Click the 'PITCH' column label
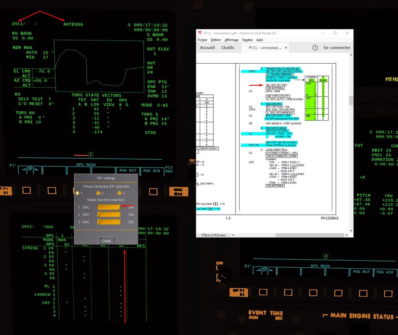 click(363, 195)
